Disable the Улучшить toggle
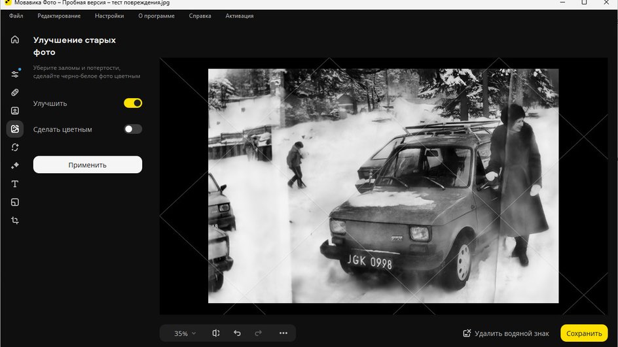The width and height of the screenshot is (618, 347). point(133,103)
